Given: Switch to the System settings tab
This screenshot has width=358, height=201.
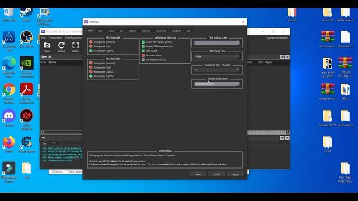Looking at the screenshot, I should pos(132,31).
